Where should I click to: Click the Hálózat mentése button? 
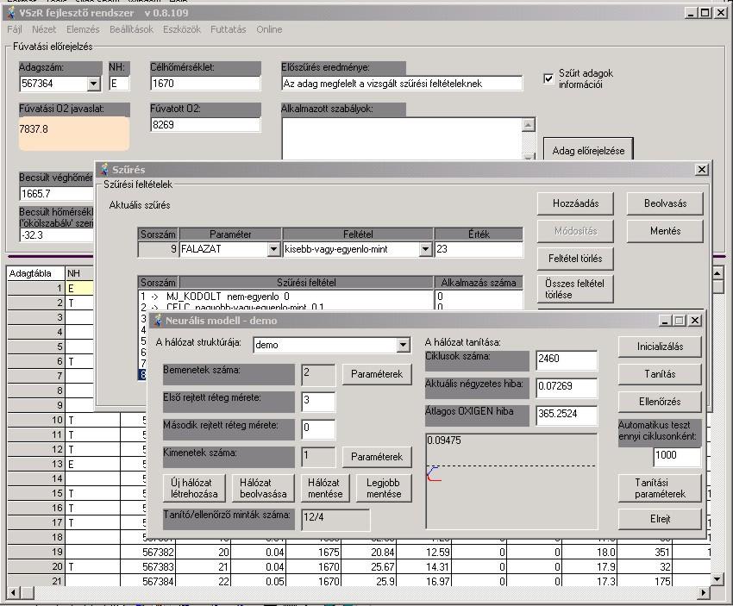325,488
